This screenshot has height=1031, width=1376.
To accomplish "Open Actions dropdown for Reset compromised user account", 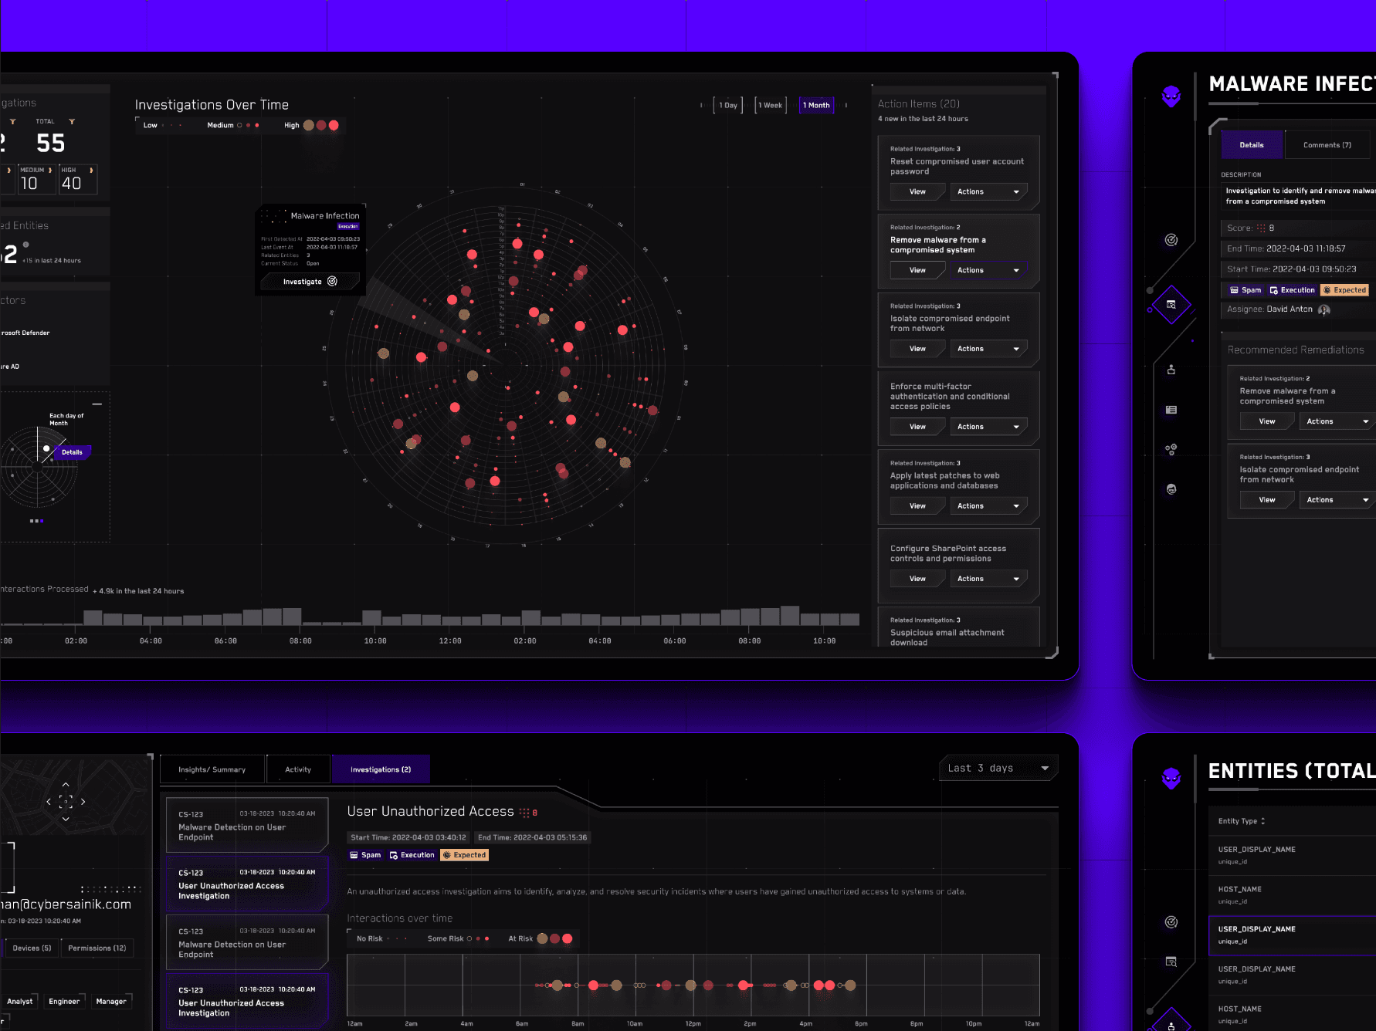I will click(x=988, y=192).
